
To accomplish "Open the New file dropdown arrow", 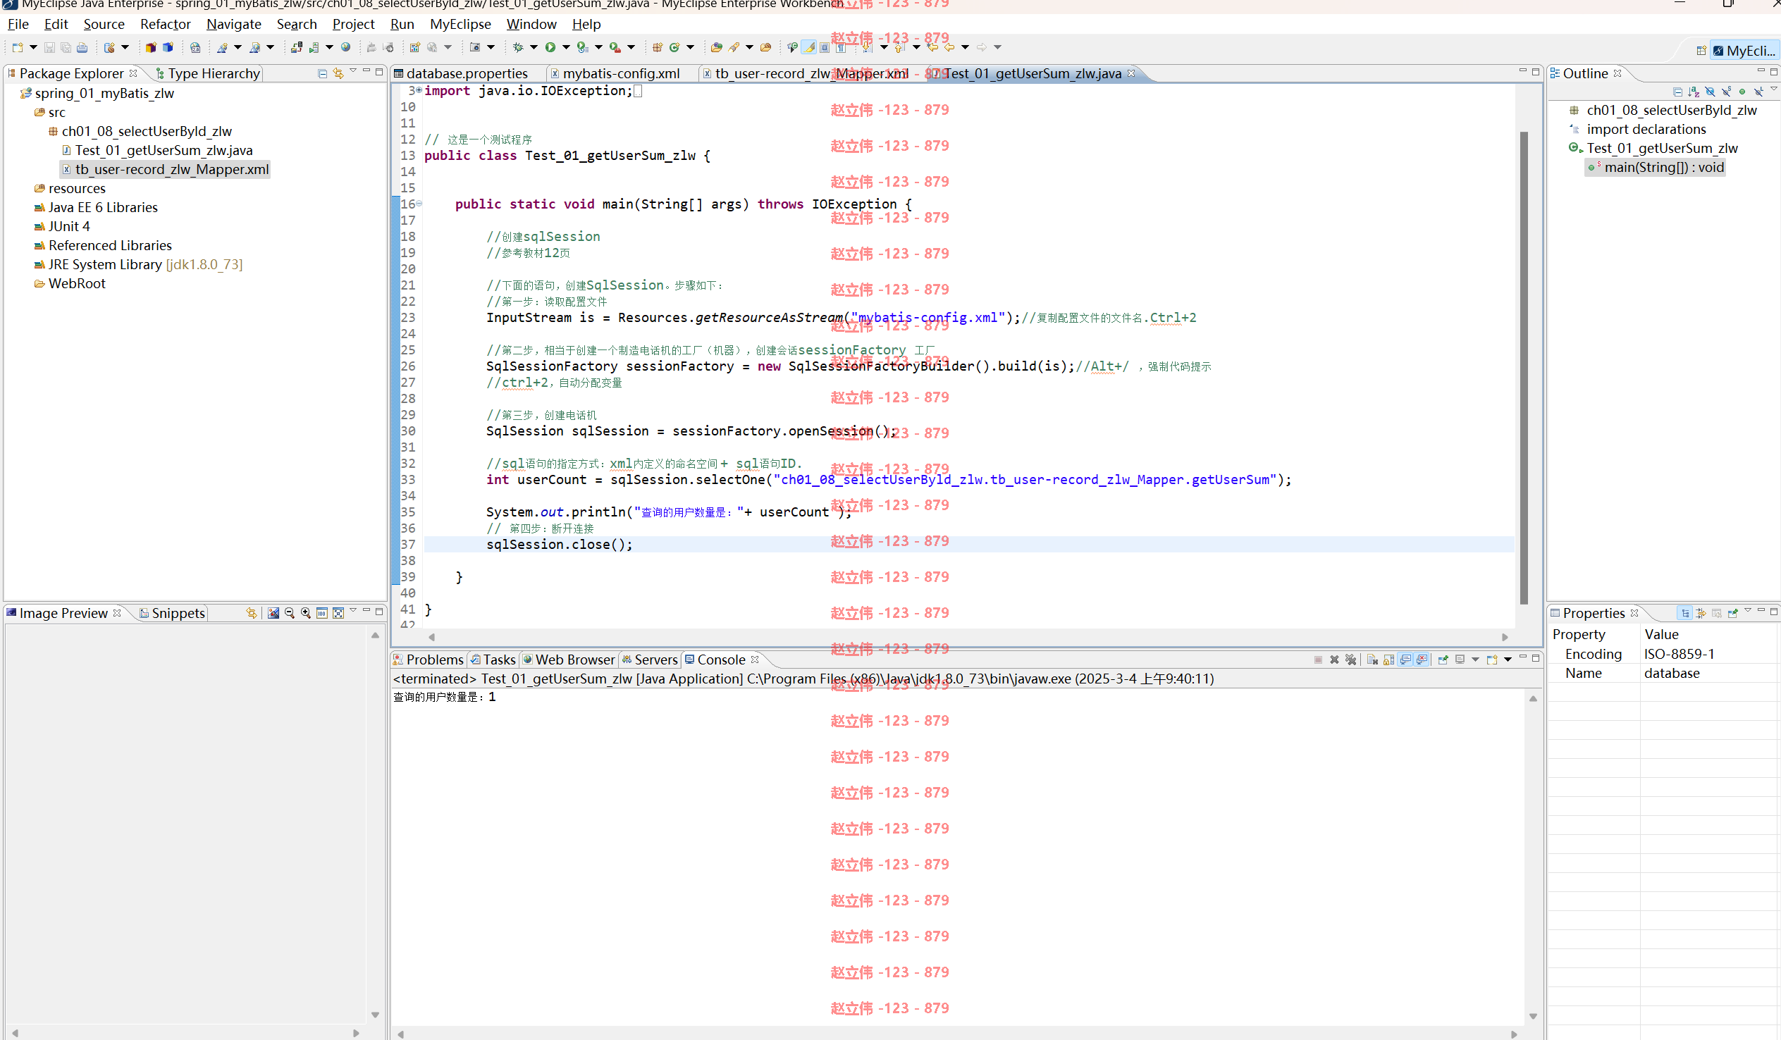I will (x=33, y=47).
